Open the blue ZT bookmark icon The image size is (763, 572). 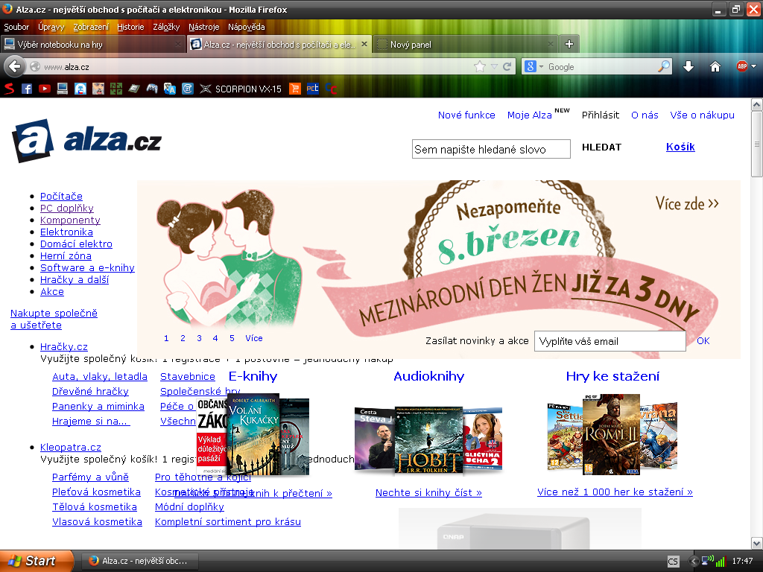pyautogui.click(x=187, y=89)
